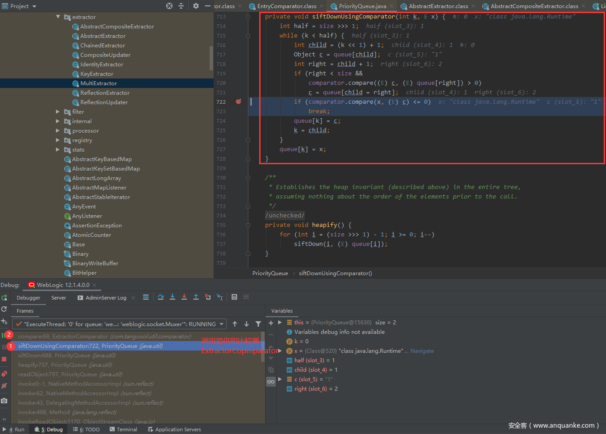The width and height of the screenshot is (606, 434).
Task: Click the Step Out icon
Action: click(196, 297)
